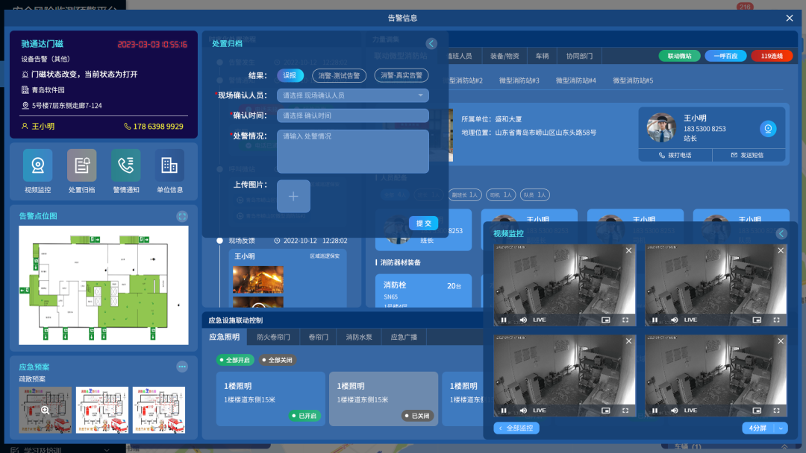Image resolution: width=806 pixels, height=453 pixels.
Task: Pause the top-right live video feed
Action: 655,320
